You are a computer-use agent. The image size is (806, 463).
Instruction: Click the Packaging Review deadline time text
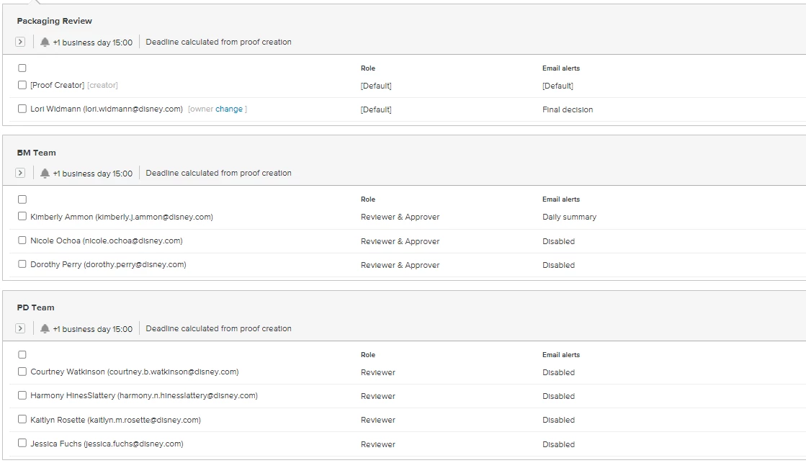pyautogui.click(x=93, y=42)
